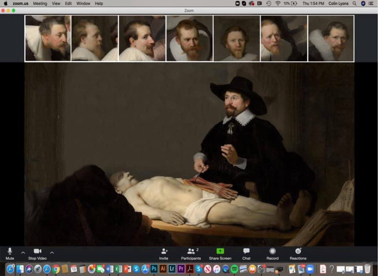Show the Participants panel
Viewport: 382px width, 276px height.
[191, 254]
